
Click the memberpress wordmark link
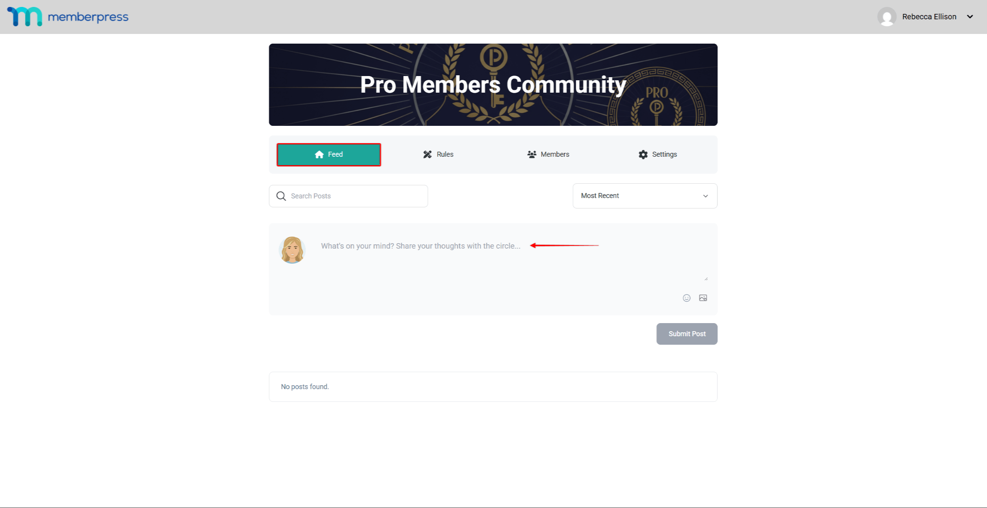(x=88, y=17)
